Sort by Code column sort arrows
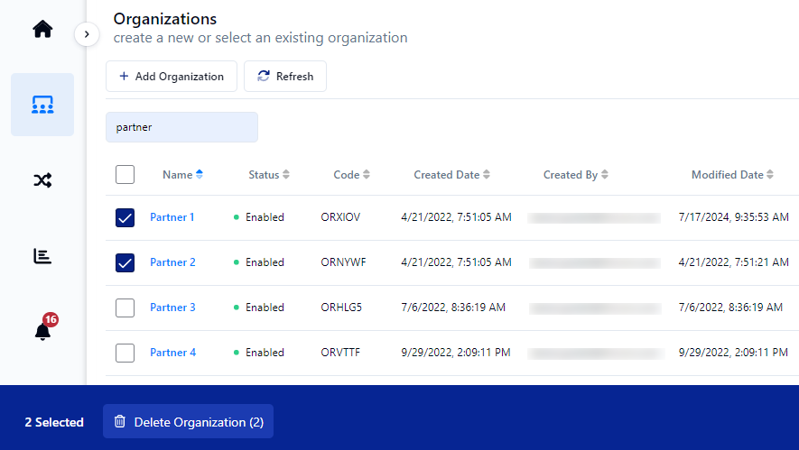This screenshot has height=450, width=799. tap(367, 175)
